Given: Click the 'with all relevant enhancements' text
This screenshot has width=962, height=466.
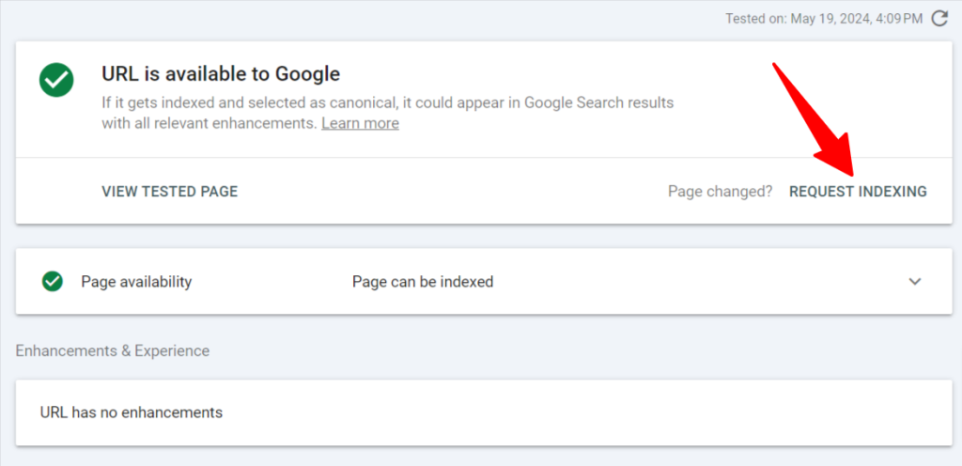Looking at the screenshot, I should (x=209, y=123).
